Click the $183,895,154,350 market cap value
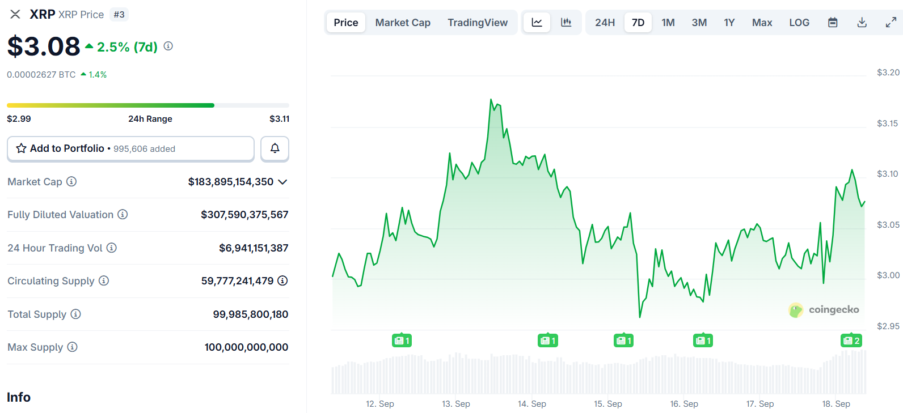 pos(231,182)
